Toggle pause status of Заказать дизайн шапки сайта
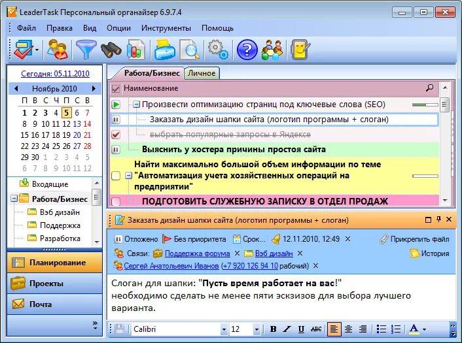 pyautogui.click(x=116, y=120)
